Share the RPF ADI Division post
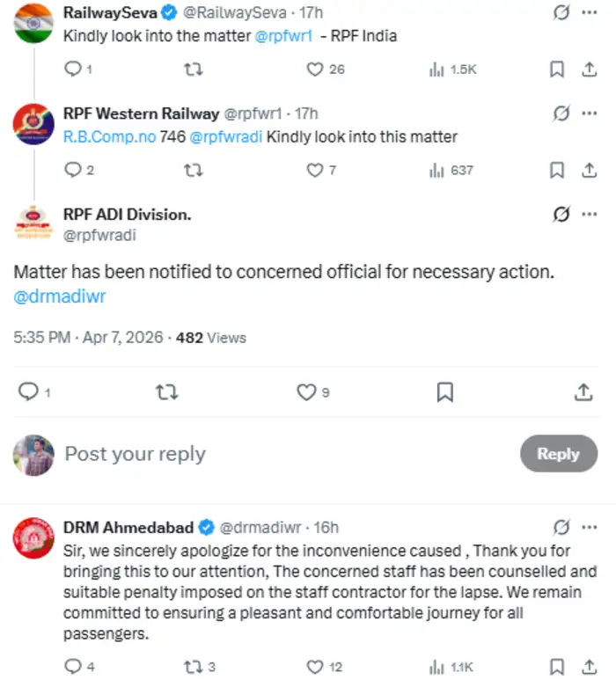Image resolution: width=616 pixels, height=687 pixels. click(x=583, y=391)
